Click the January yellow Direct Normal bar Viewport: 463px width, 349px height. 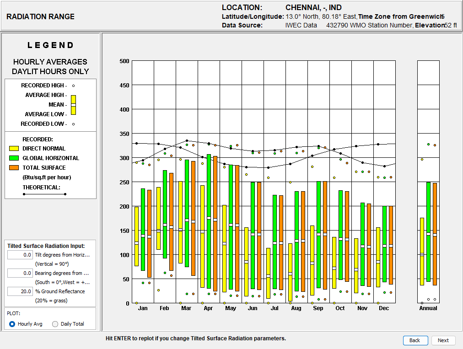[x=136, y=236]
